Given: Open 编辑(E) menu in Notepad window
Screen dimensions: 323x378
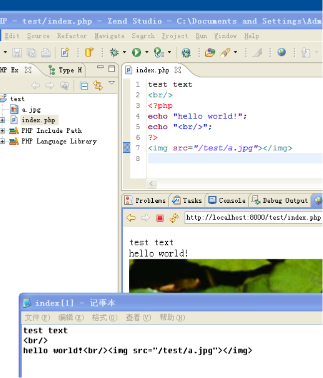Looking at the screenshot, I should [71, 318].
